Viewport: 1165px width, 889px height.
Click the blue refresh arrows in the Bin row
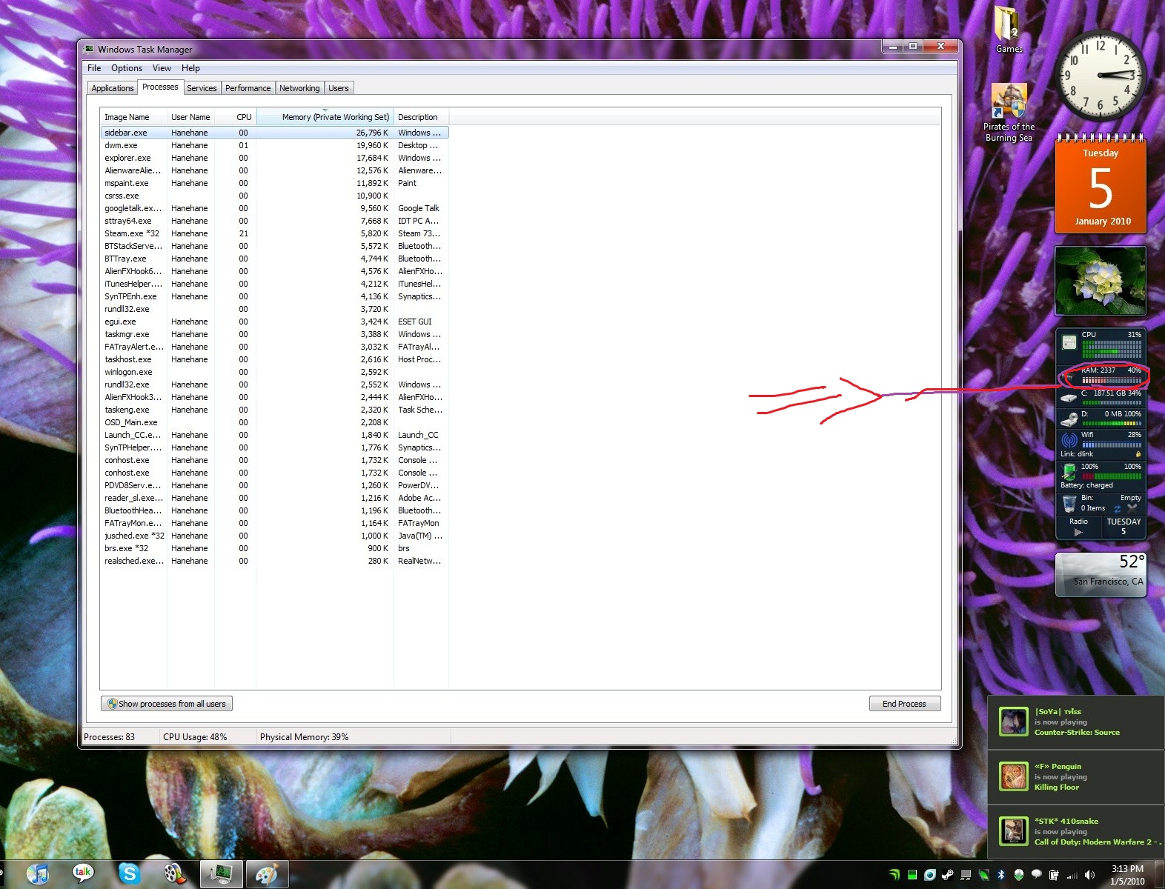pyautogui.click(x=1117, y=509)
